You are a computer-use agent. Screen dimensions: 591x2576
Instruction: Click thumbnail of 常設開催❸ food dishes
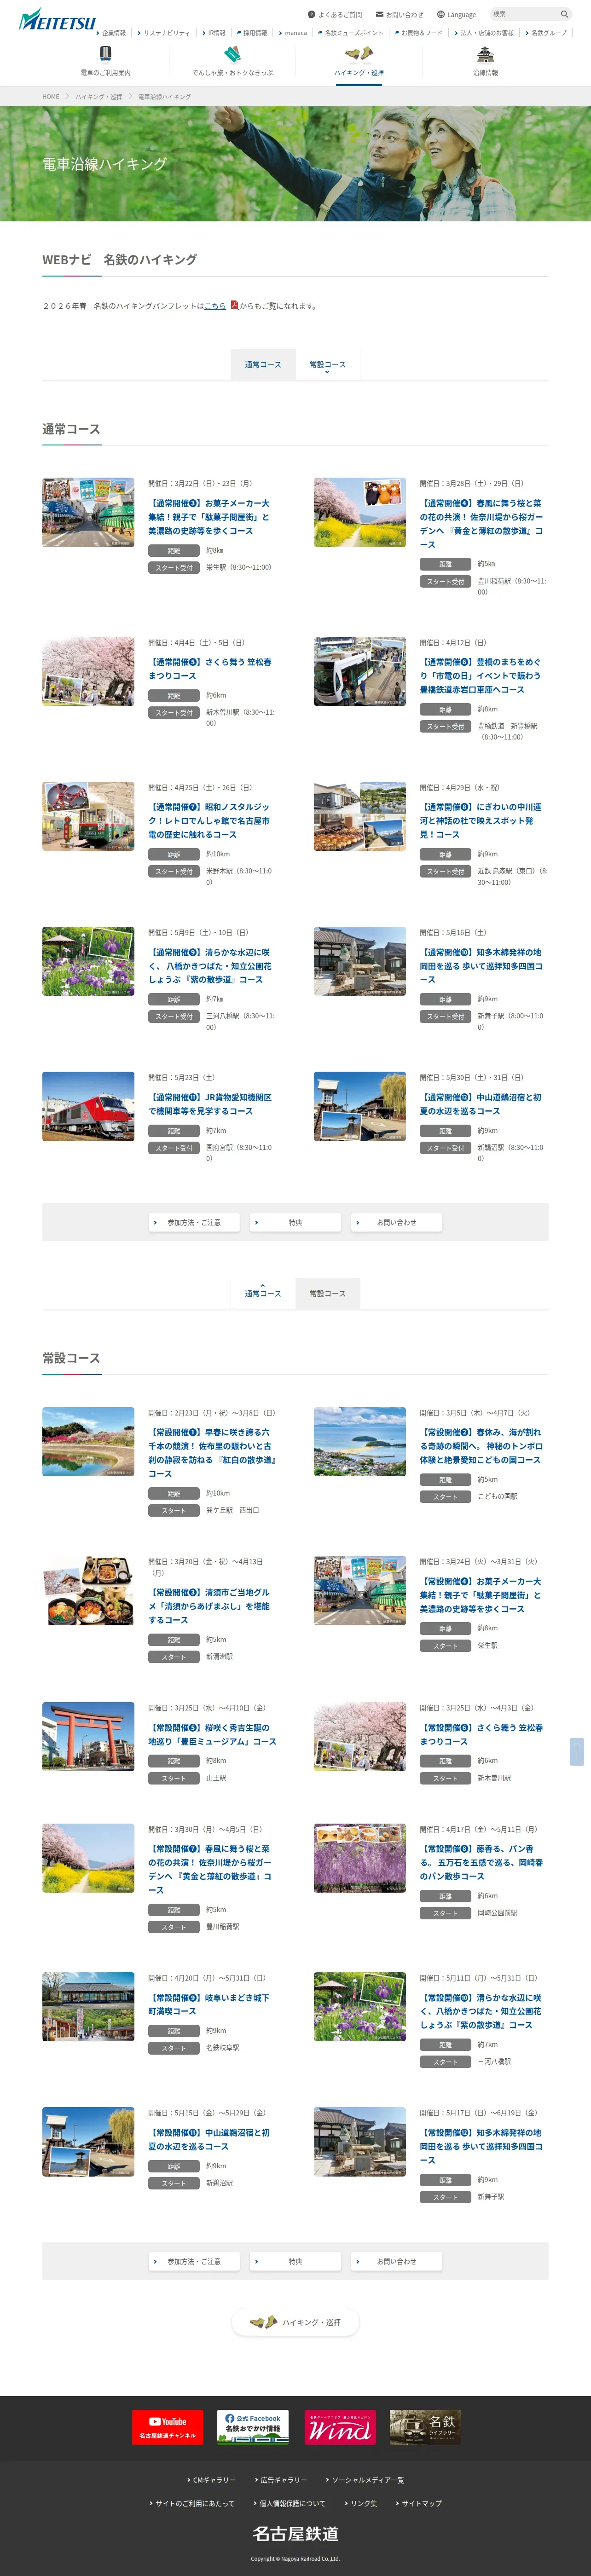[88, 1590]
